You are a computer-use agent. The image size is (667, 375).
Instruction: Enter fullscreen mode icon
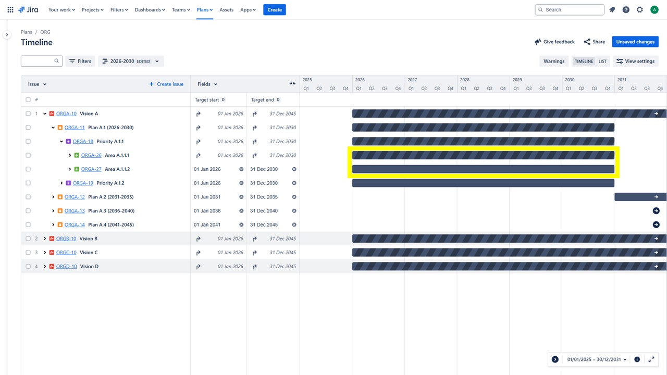(x=651, y=359)
